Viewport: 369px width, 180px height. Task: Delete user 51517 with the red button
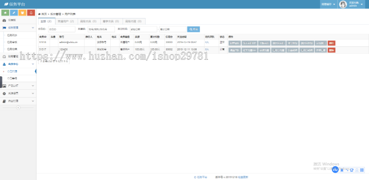[331, 50]
